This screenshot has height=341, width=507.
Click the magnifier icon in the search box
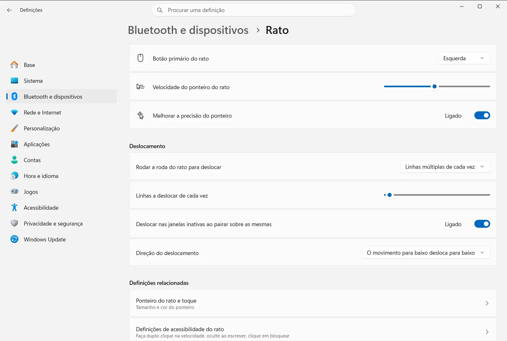(x=160, y=10)
